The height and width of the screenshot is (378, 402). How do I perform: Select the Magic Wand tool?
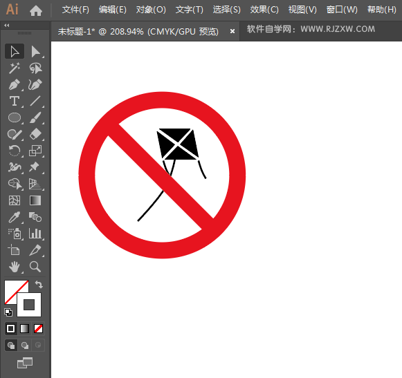pyautogui.click(x=15, y=68)
